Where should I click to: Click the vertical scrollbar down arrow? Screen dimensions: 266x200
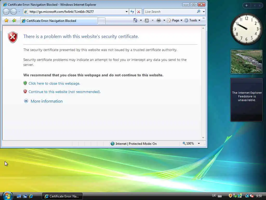pos(203,137)
